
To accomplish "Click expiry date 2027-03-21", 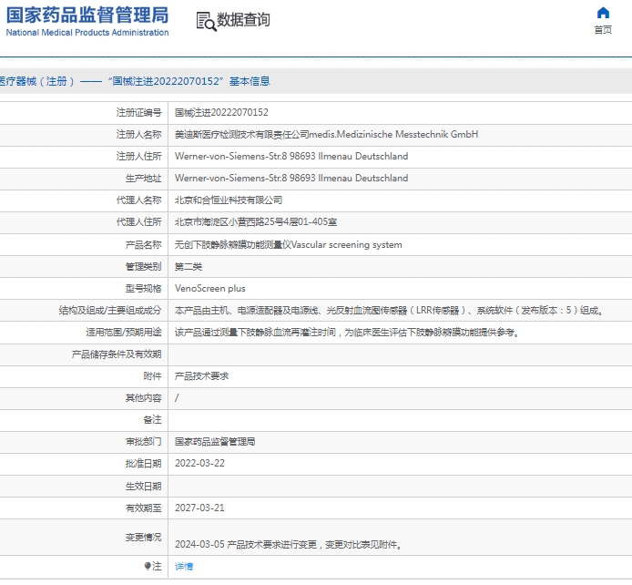I will point(199,508).
